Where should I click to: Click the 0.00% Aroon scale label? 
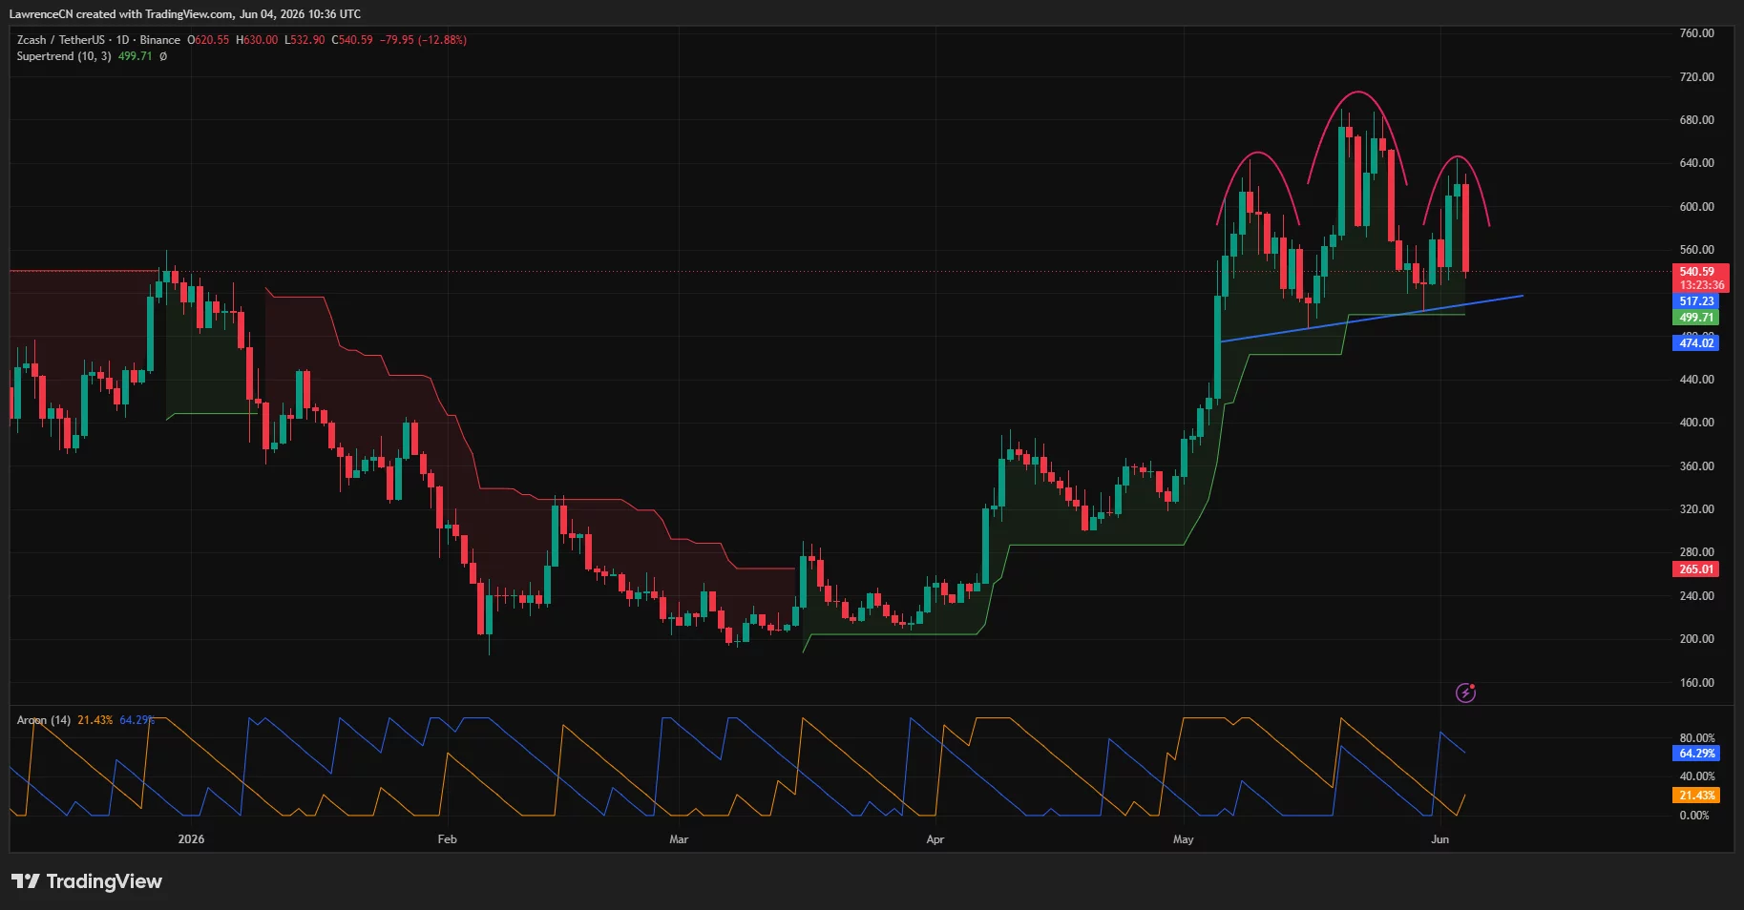coord(1694,816)
